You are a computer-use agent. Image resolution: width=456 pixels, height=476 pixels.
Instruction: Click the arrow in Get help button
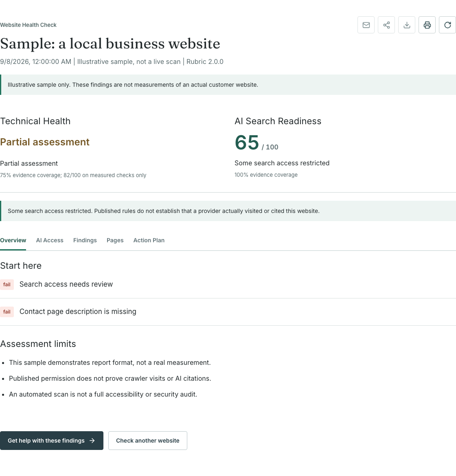point(92,441)
